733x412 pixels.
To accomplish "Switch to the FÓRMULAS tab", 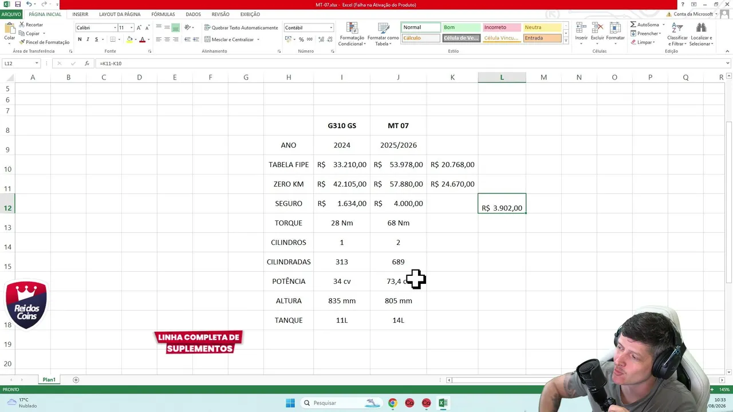I will click(x=163, y=14).
